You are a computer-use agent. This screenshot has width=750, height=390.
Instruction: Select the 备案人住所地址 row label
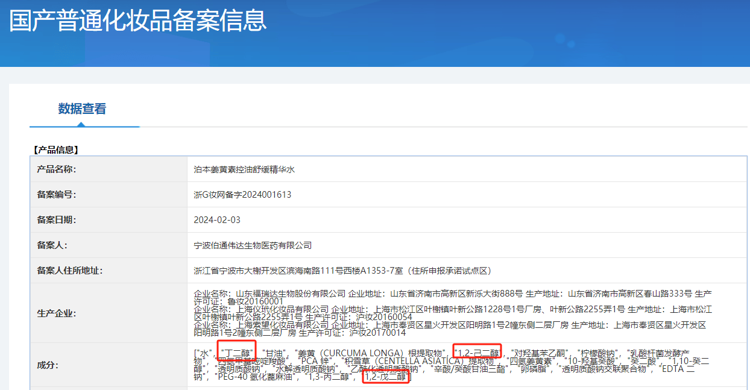(70, 271)
